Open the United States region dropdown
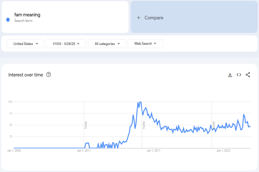259x172 pixels. 25,44
